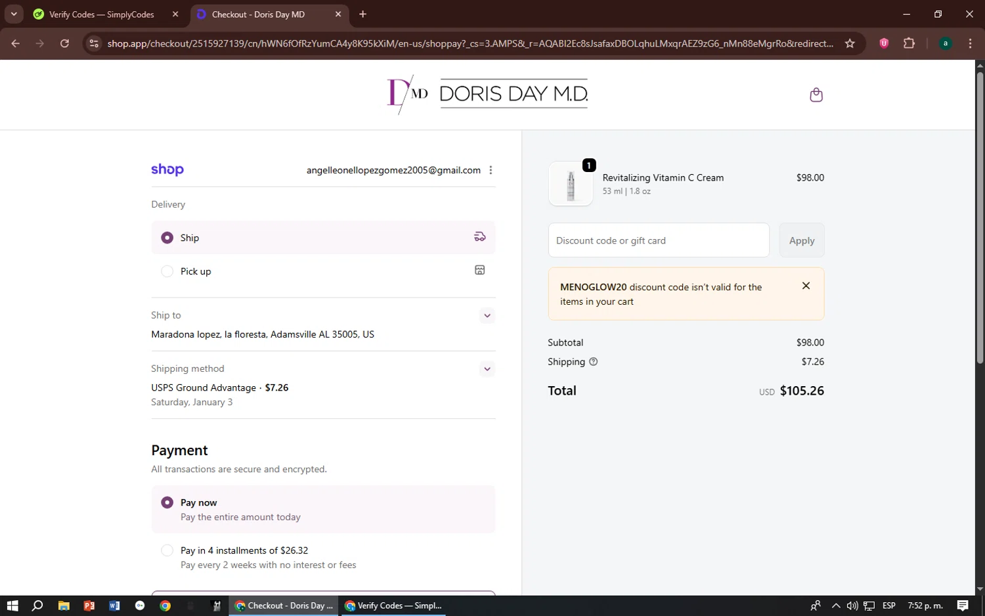This screenshot has width=985, height=616.
Task: Click the store icon on Pick up
Action: click(480, 270)
